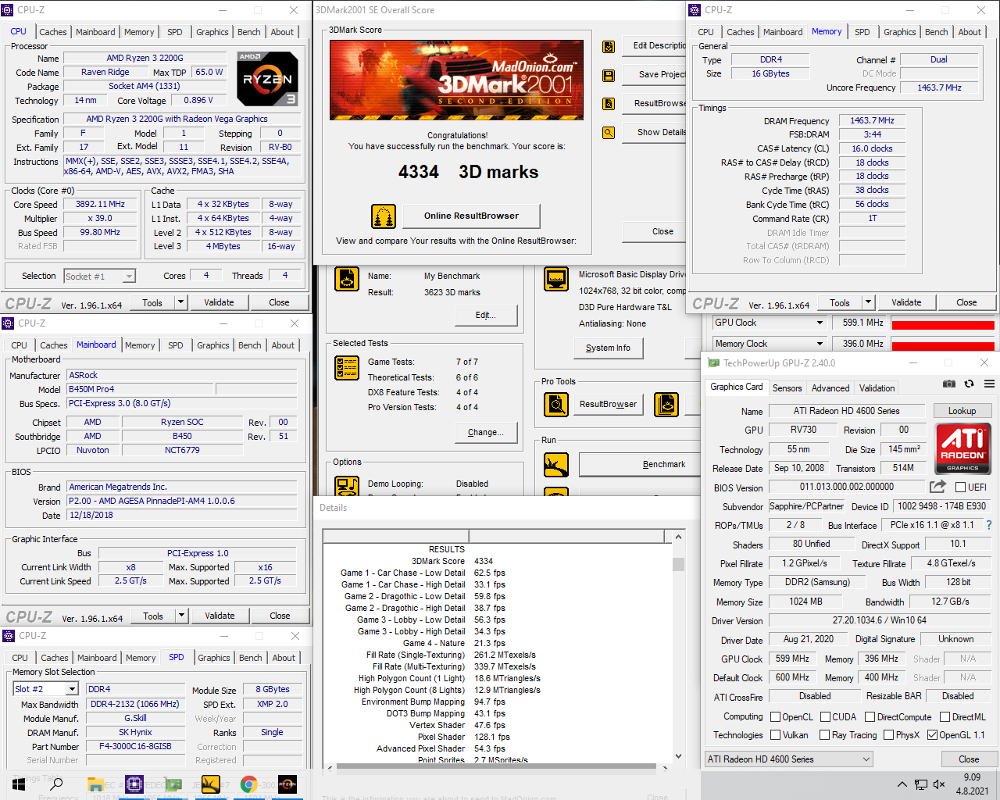This screenshot has height=800, width=1000.
Task: Open File Explorer from the taskbar
Action: click(96, 784)
